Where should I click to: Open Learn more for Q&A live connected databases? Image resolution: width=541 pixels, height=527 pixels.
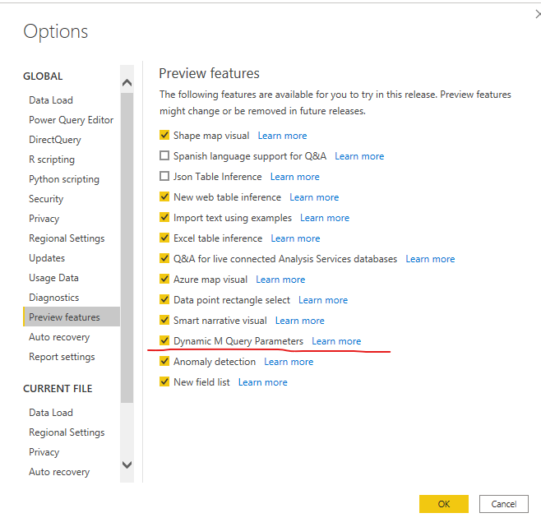(430, 259)
